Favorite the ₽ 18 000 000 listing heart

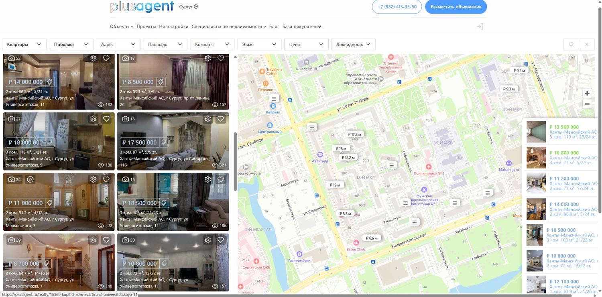[106, 119]
